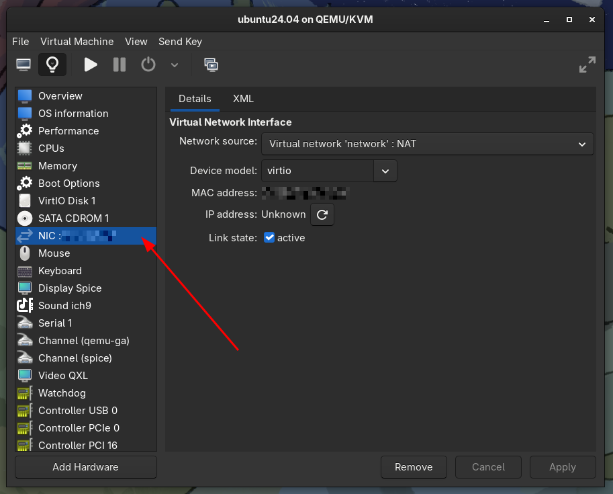The height and width of the screenshot is (494, 613).
Task: Click the Add Hardware button
Action: pos(85,466)
